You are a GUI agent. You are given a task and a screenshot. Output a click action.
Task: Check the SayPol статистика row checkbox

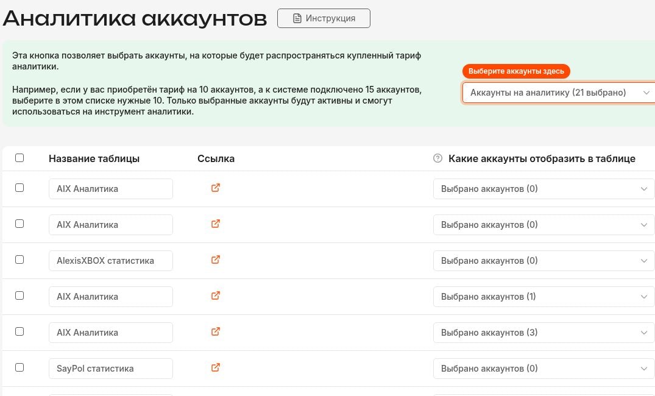19,367
